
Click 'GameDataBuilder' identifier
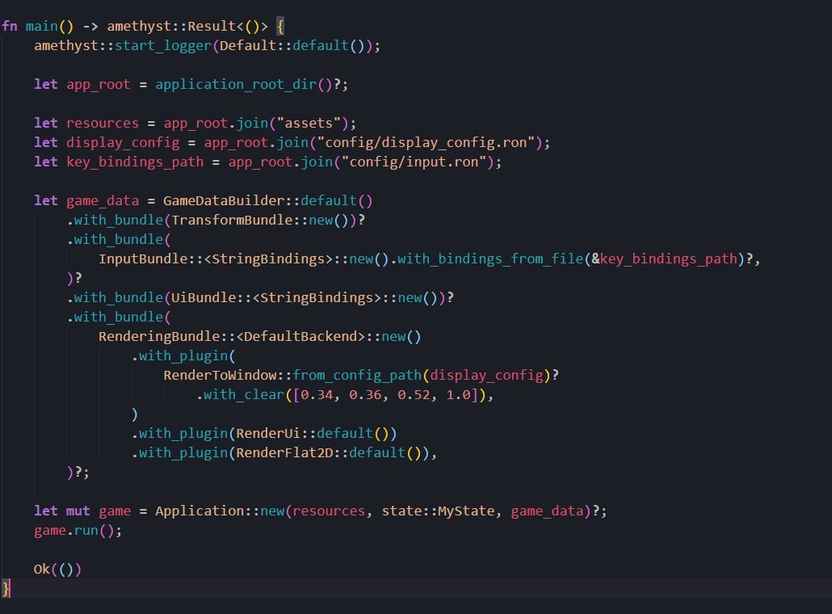coord(224,200)
